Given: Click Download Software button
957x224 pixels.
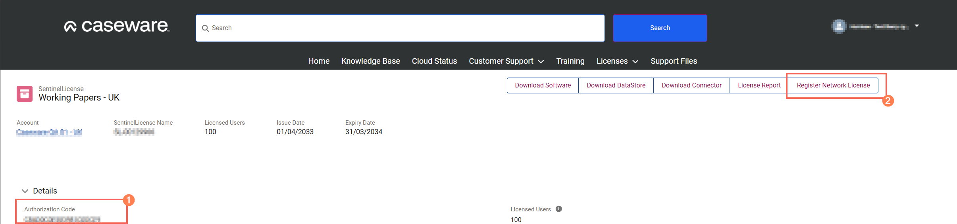Looking at the screenshot, I should coord(543,85).
